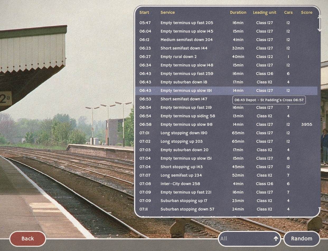The image size is (328, 251).
Task: Select Empty rural down 2
Action: coord(226,57)
